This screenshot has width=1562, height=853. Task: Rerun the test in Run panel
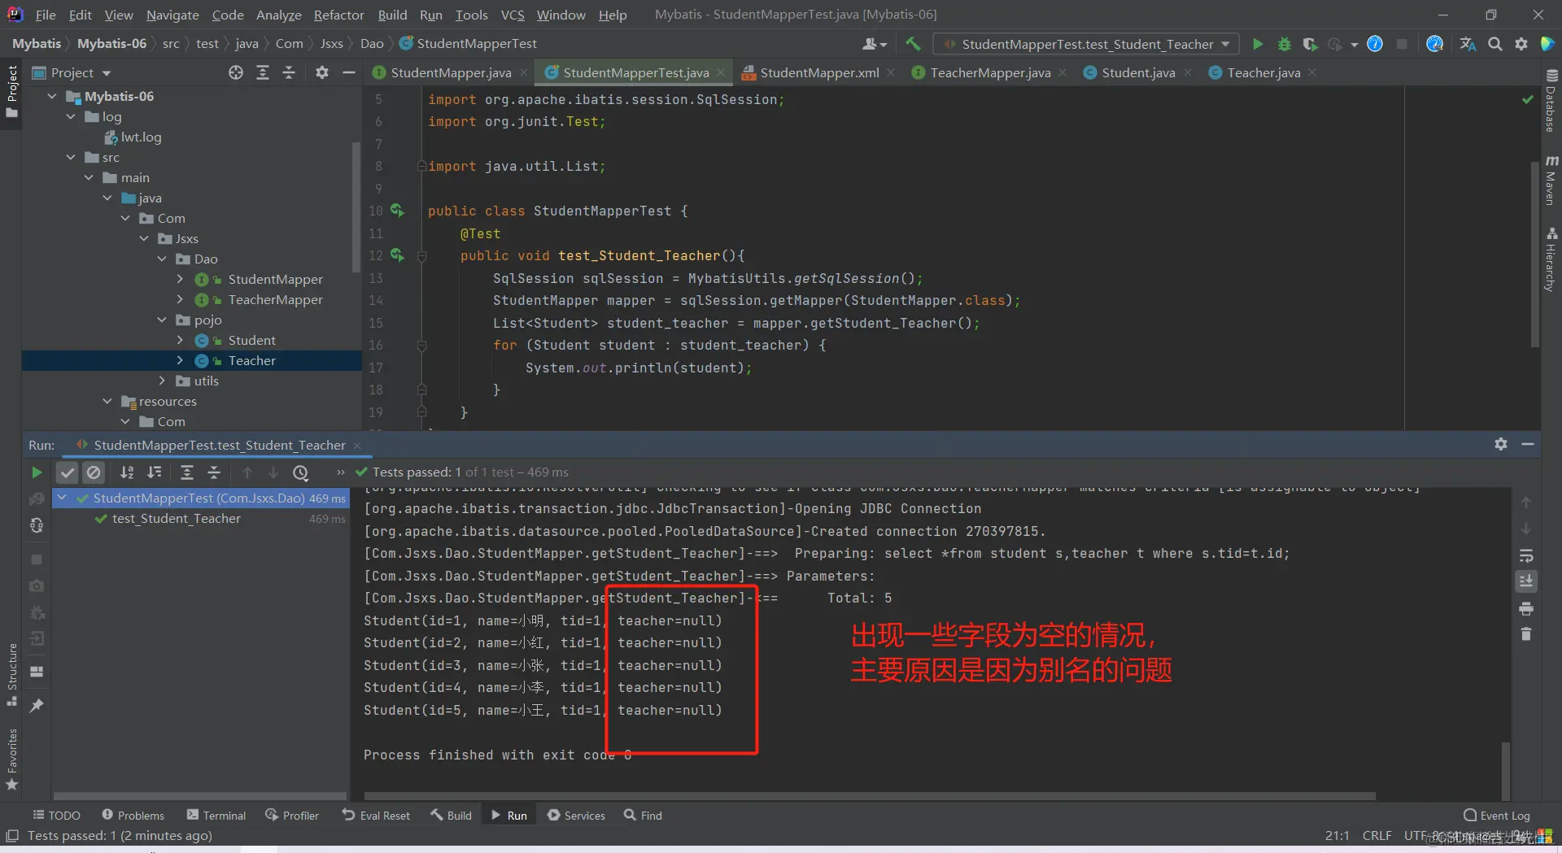[x=37, y=472]
